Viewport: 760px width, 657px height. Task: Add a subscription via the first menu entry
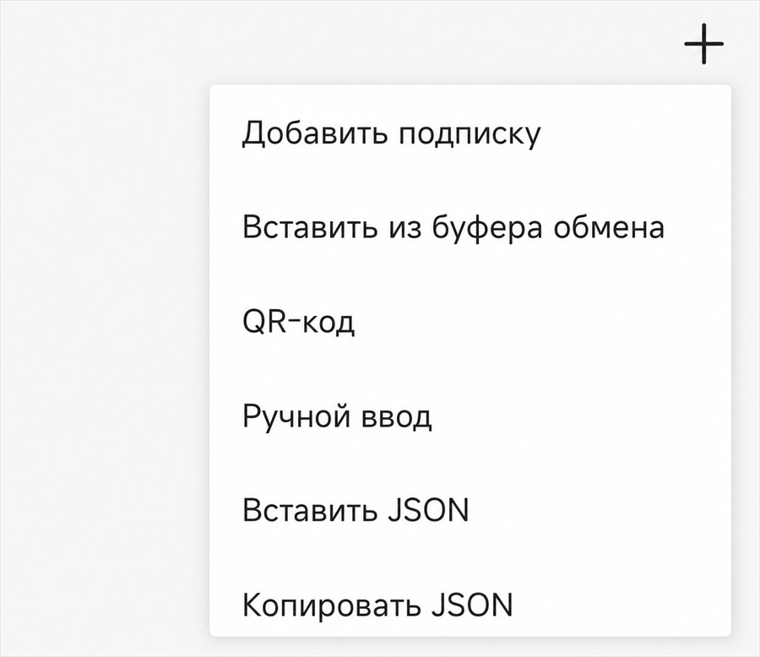click(x=470, y=133)
